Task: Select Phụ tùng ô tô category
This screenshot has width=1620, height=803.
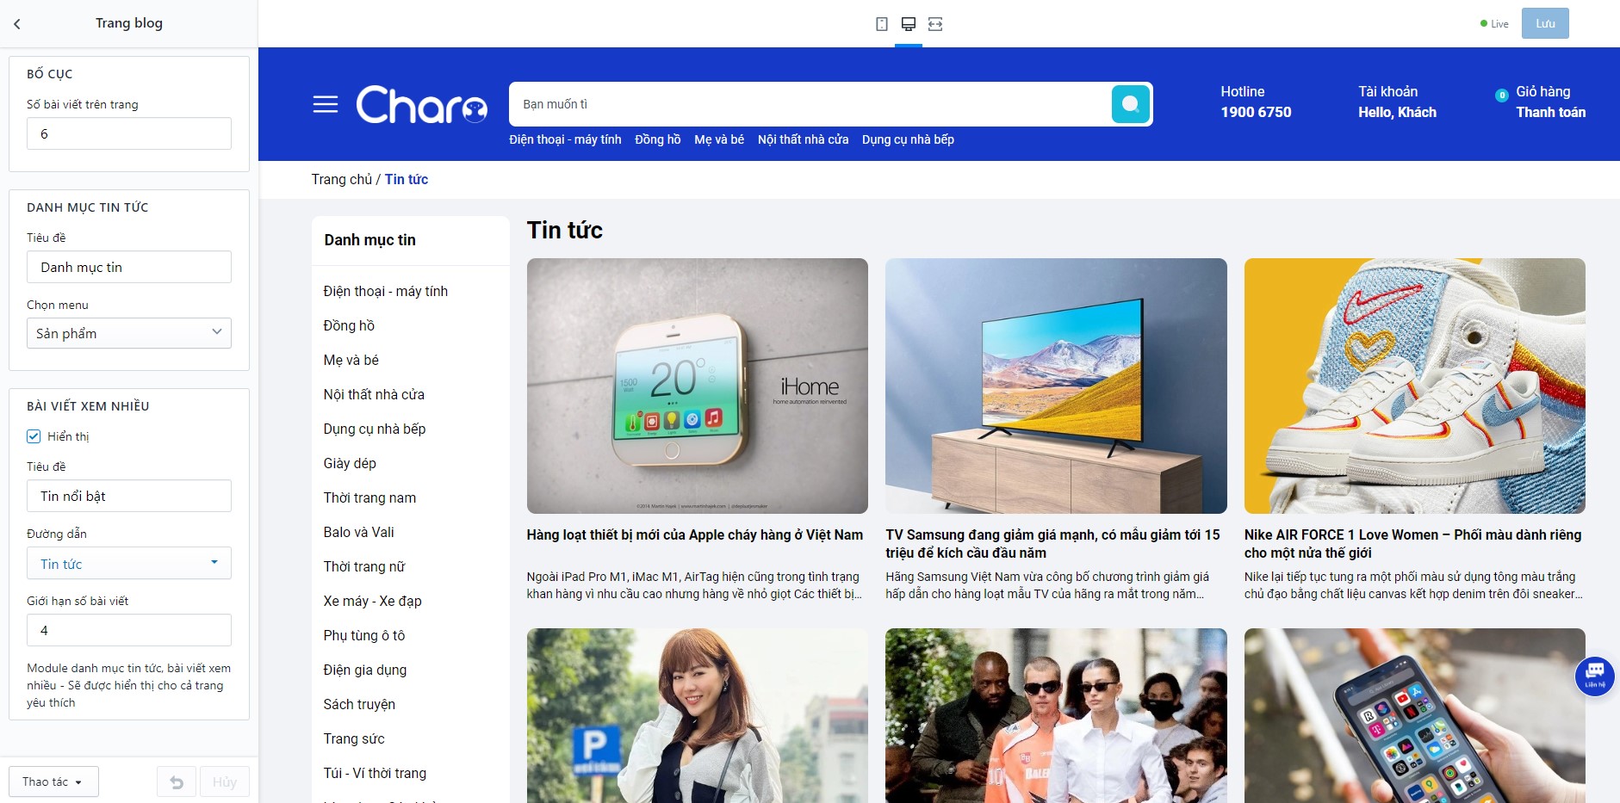Action: pyautogui.click(x=363, y=635)
